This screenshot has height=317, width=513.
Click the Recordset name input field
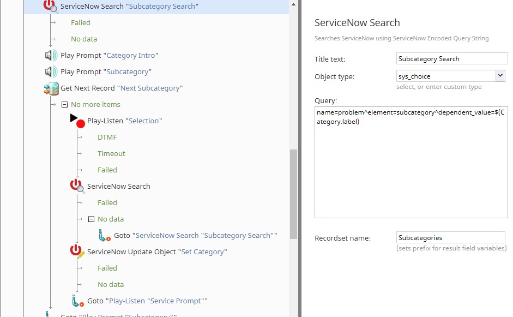450,237
